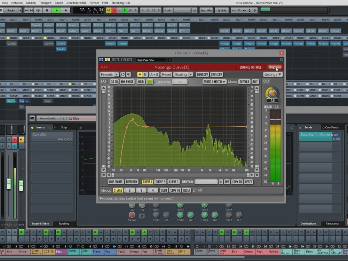348x261 pixels.
Task: Open the High-Pass Filter preset field
Action: coord(152,60)
